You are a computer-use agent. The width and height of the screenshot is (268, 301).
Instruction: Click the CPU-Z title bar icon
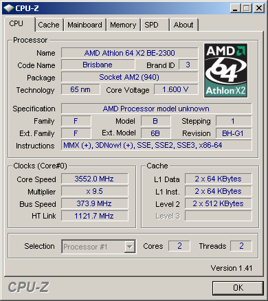tap(9, 8)
